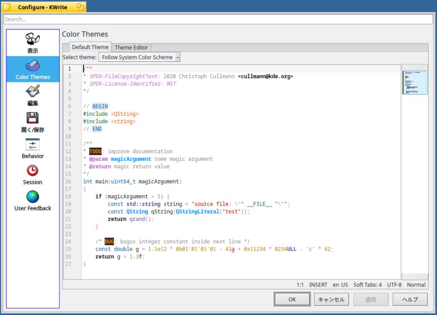437x315 pixels.
Task: Open the Session clock icon page
Action: coord(32,174)
